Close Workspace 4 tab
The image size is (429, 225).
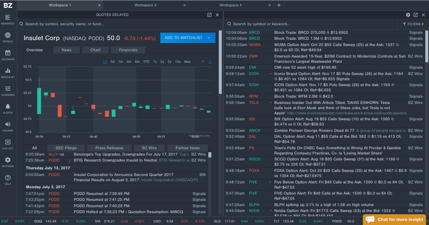(x=269, y=5)
